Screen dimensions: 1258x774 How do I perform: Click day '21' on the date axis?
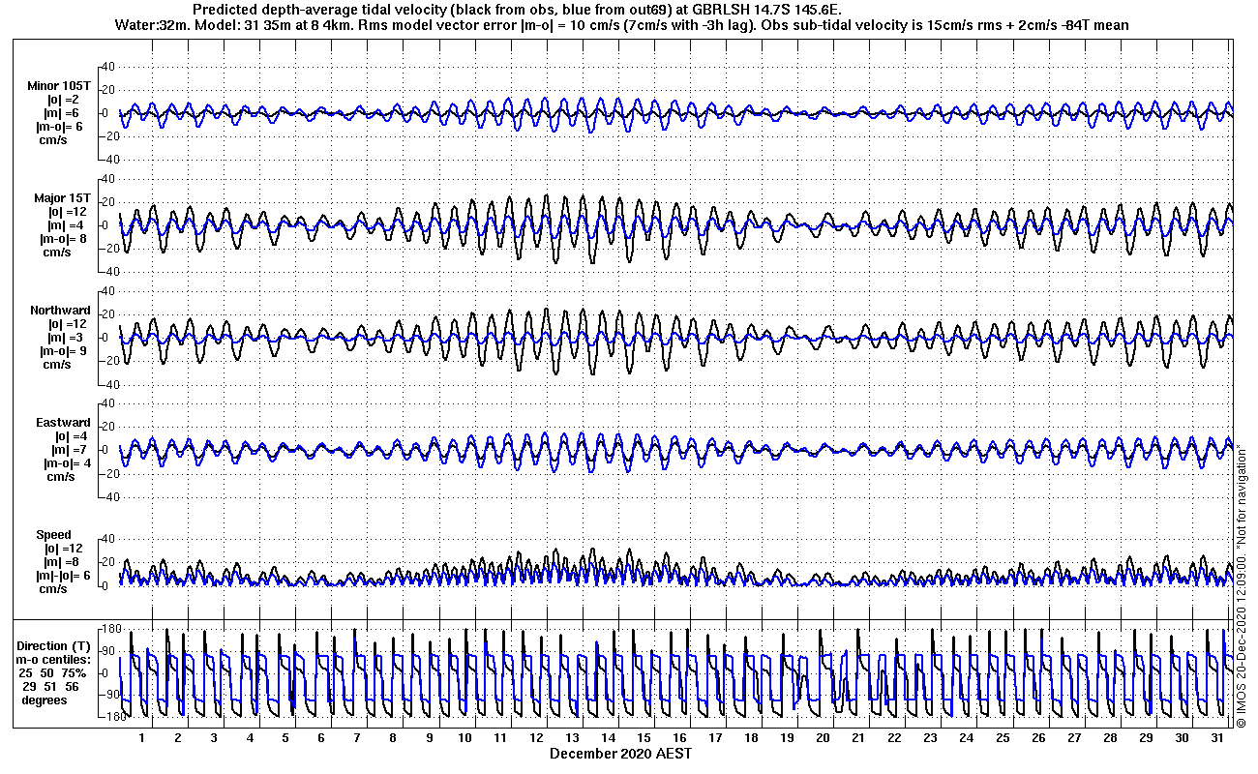pyautogui.click(x=858, y=738)
